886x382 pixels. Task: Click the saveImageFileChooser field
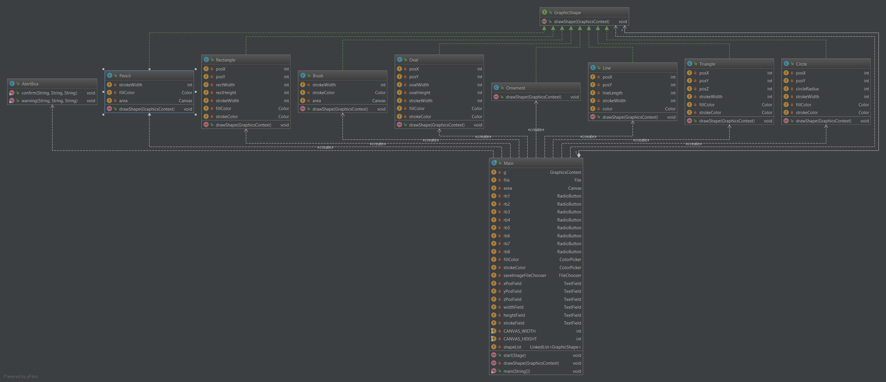[x=536, y=275]
